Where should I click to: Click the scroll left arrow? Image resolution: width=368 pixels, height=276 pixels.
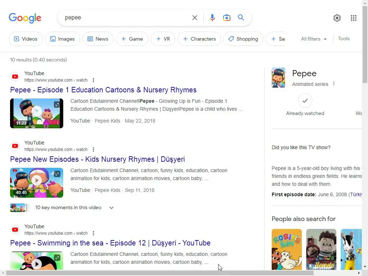pos(3,273)
